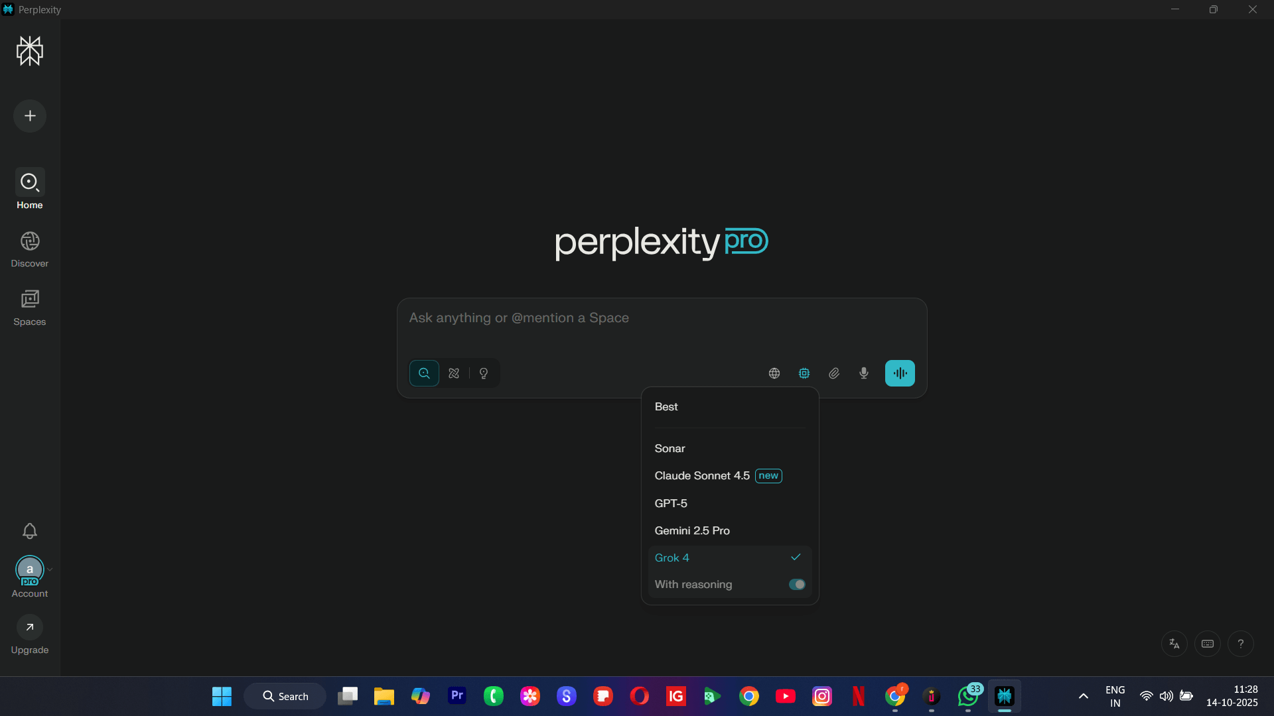This screenshot has height=716, width=1274.
Task: Select the Labs lightbulb mode
Action: click(x=484, y=373)
